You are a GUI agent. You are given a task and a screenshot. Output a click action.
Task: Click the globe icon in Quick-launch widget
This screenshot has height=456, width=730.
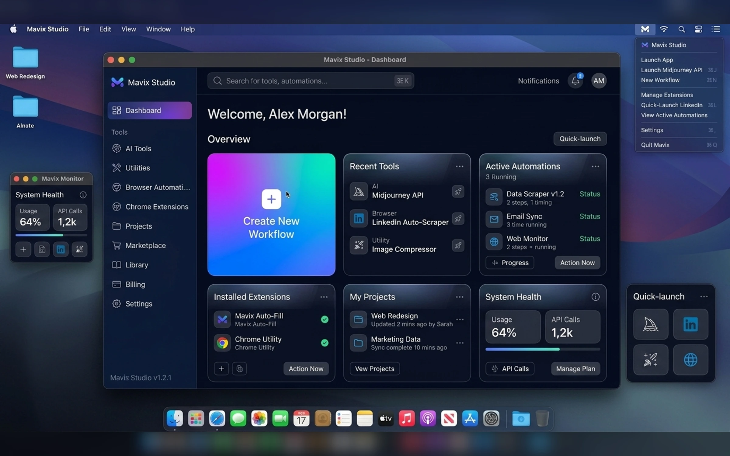pyautogui.click(x=690, y=360)
